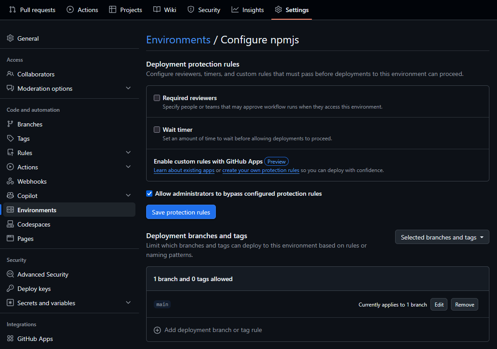
Task: Select the Copilot sidebar icon
Action: (10, 195)
